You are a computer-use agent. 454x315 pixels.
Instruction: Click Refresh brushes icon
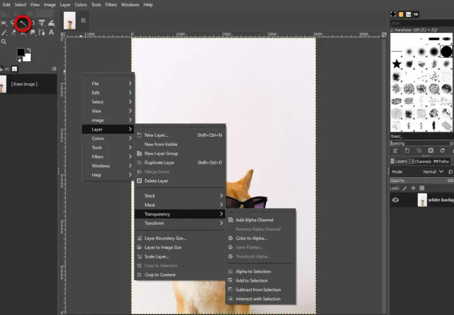(x=442, y=151)
